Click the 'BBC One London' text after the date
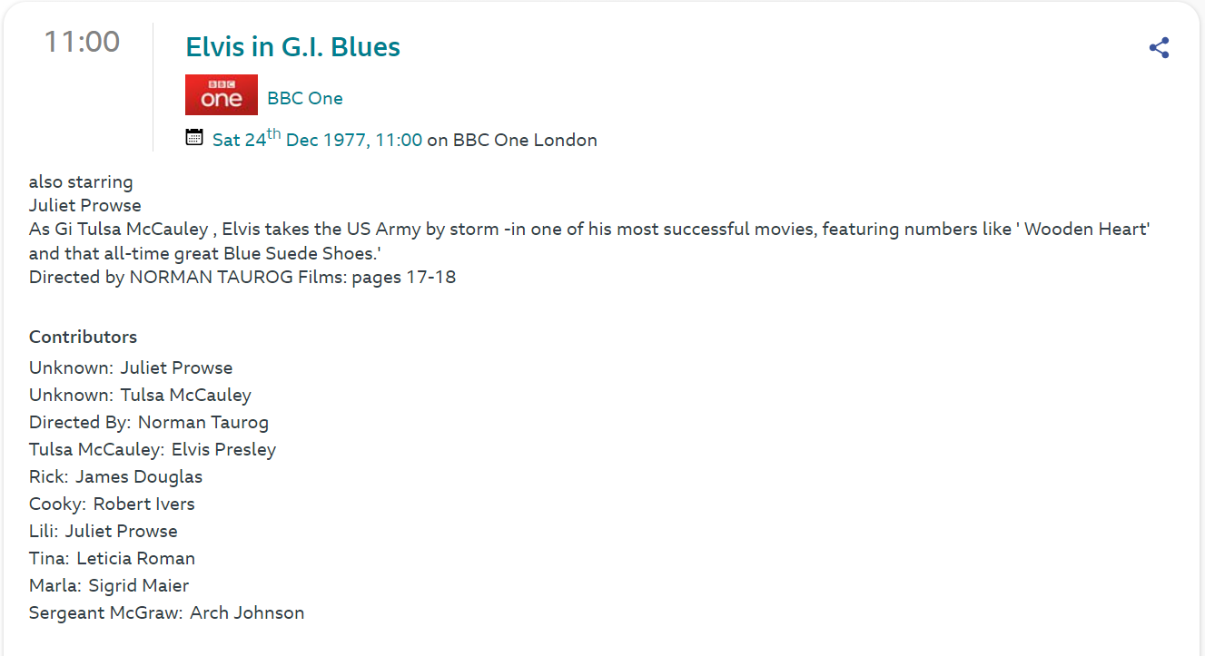The width and height of the screenshot is (1205, 656). coord(525,140)
